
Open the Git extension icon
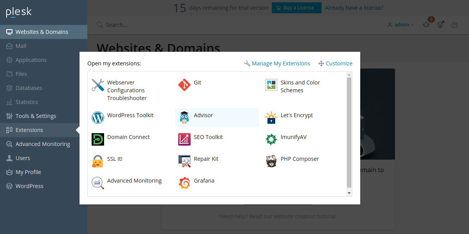(184, 85)
